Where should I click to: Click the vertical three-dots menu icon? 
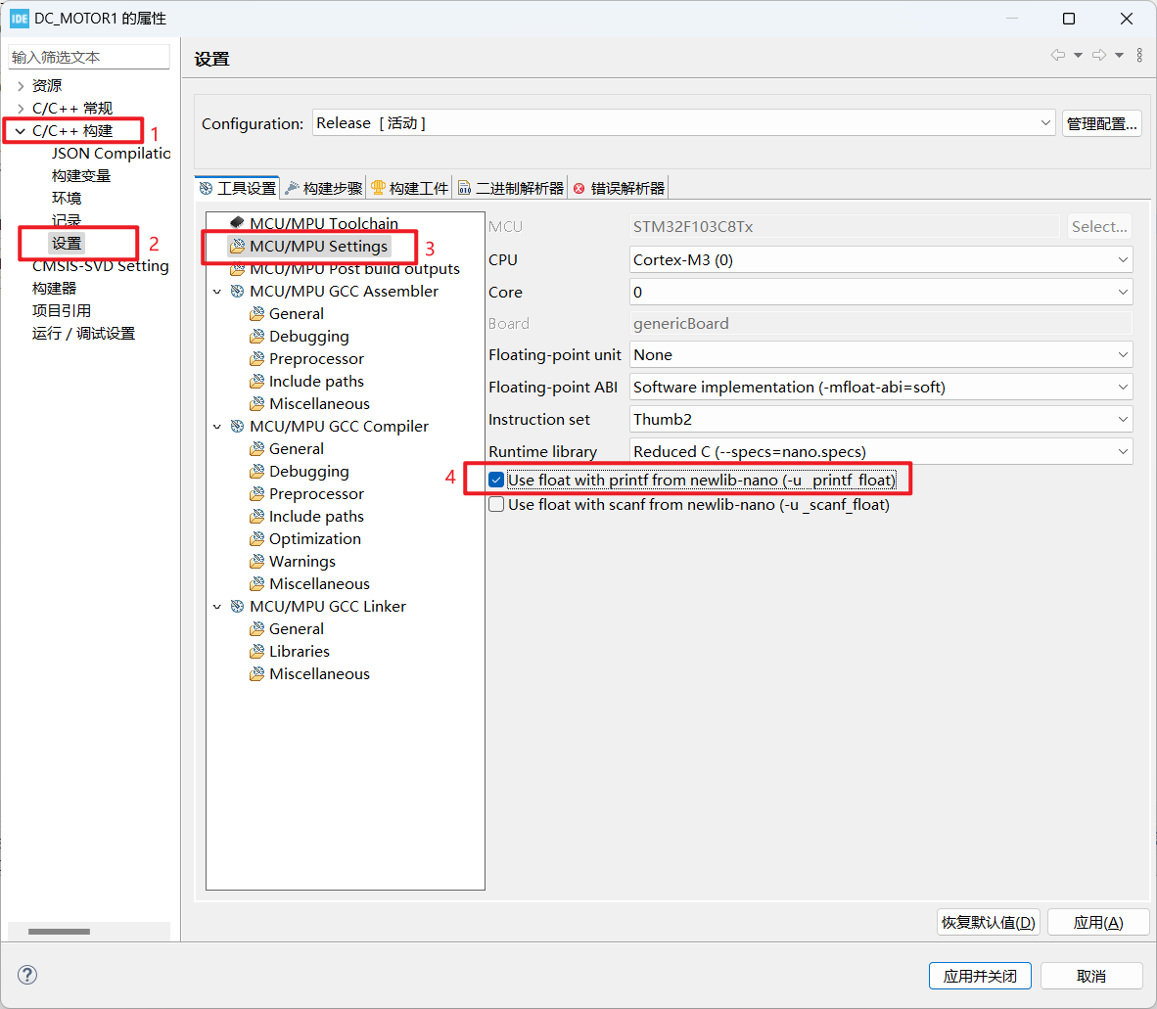click(1138, 55)
